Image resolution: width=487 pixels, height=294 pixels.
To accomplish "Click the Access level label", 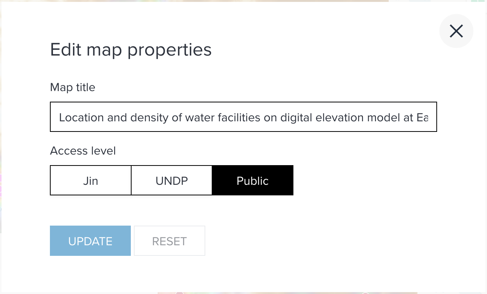I will point(83,151).
